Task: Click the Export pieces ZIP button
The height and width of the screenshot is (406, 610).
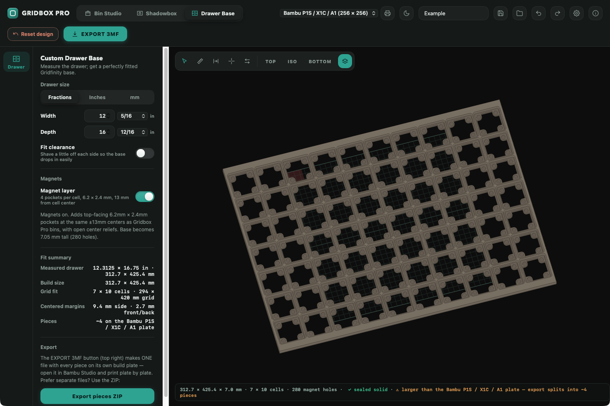Action: click(x=97, y=396)
